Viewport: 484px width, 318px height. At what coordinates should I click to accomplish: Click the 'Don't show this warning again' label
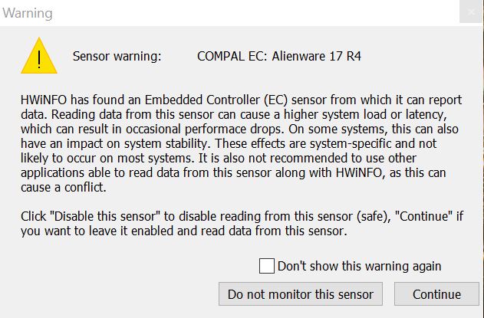click(359, 266)
